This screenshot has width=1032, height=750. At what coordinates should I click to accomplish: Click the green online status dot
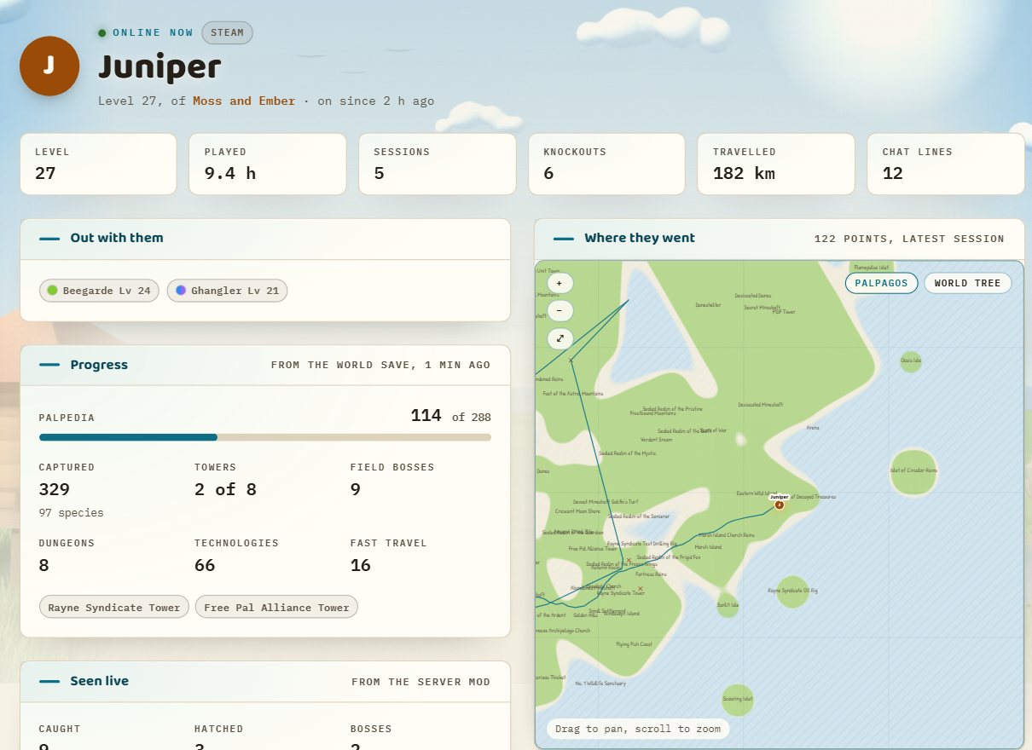(102, 33)
